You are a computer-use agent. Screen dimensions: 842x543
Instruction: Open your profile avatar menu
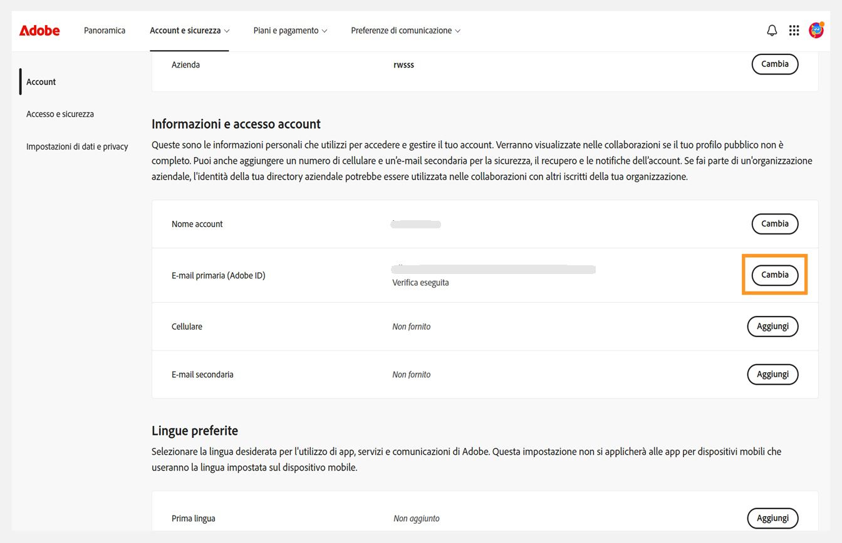coord(816,30)
